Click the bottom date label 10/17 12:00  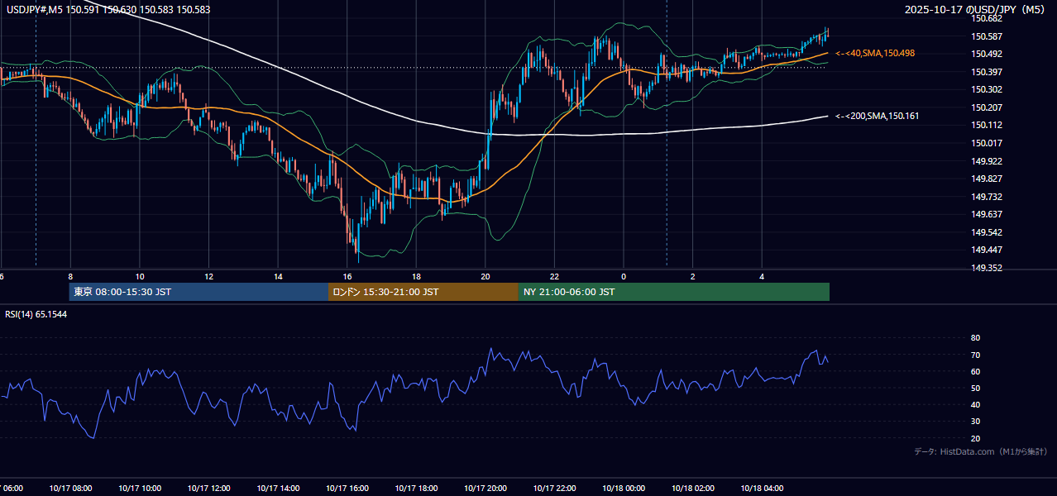[x=208, y=489]
